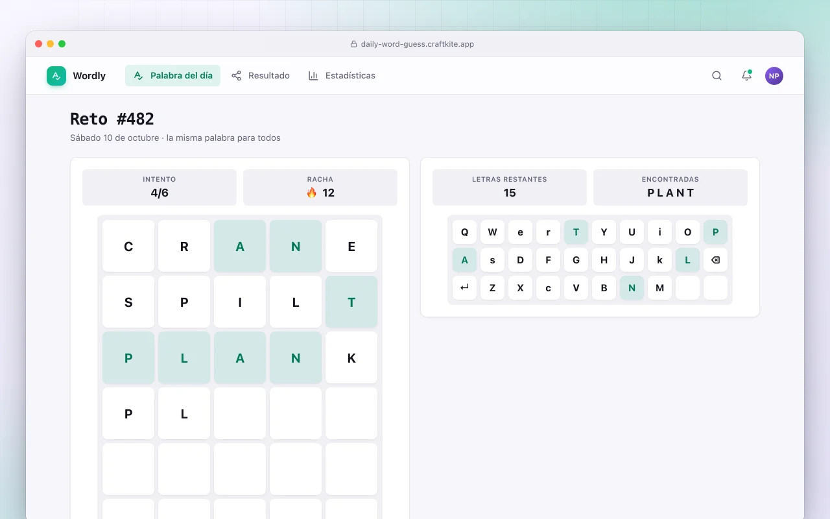The width and height of the screenshot is (830, 519).
Task: Click the address bar URL
Action: click(x=418, y=44)
